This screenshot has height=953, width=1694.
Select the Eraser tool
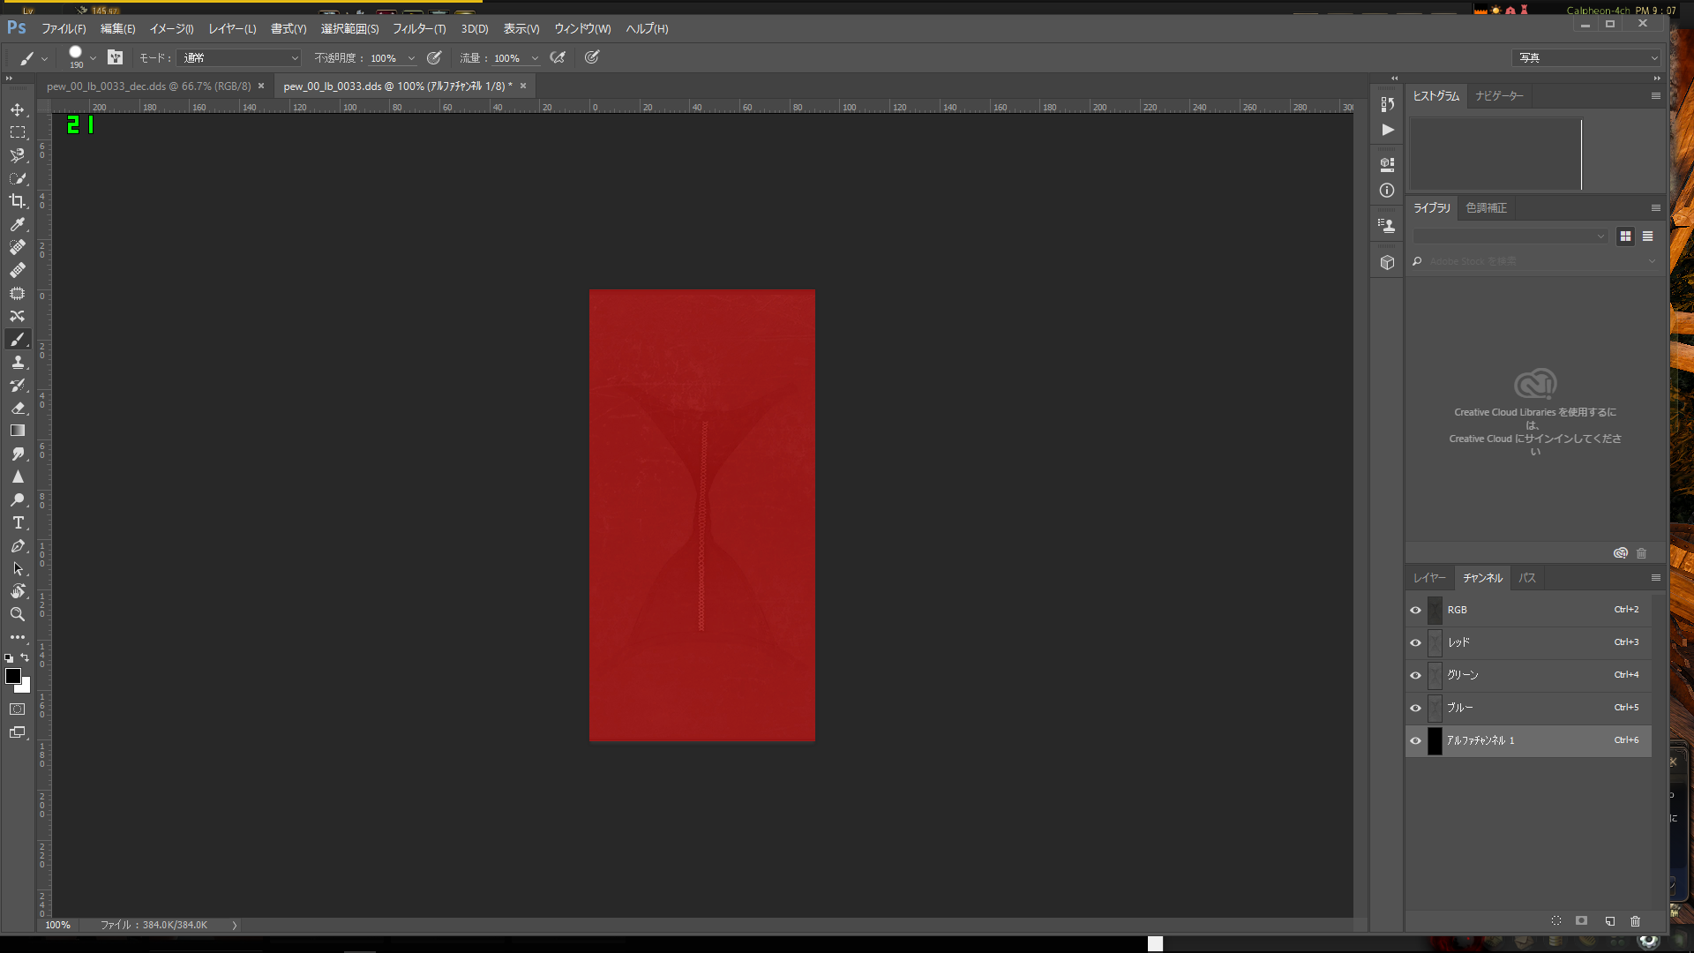pyautogui.click(x=18, y=408)
